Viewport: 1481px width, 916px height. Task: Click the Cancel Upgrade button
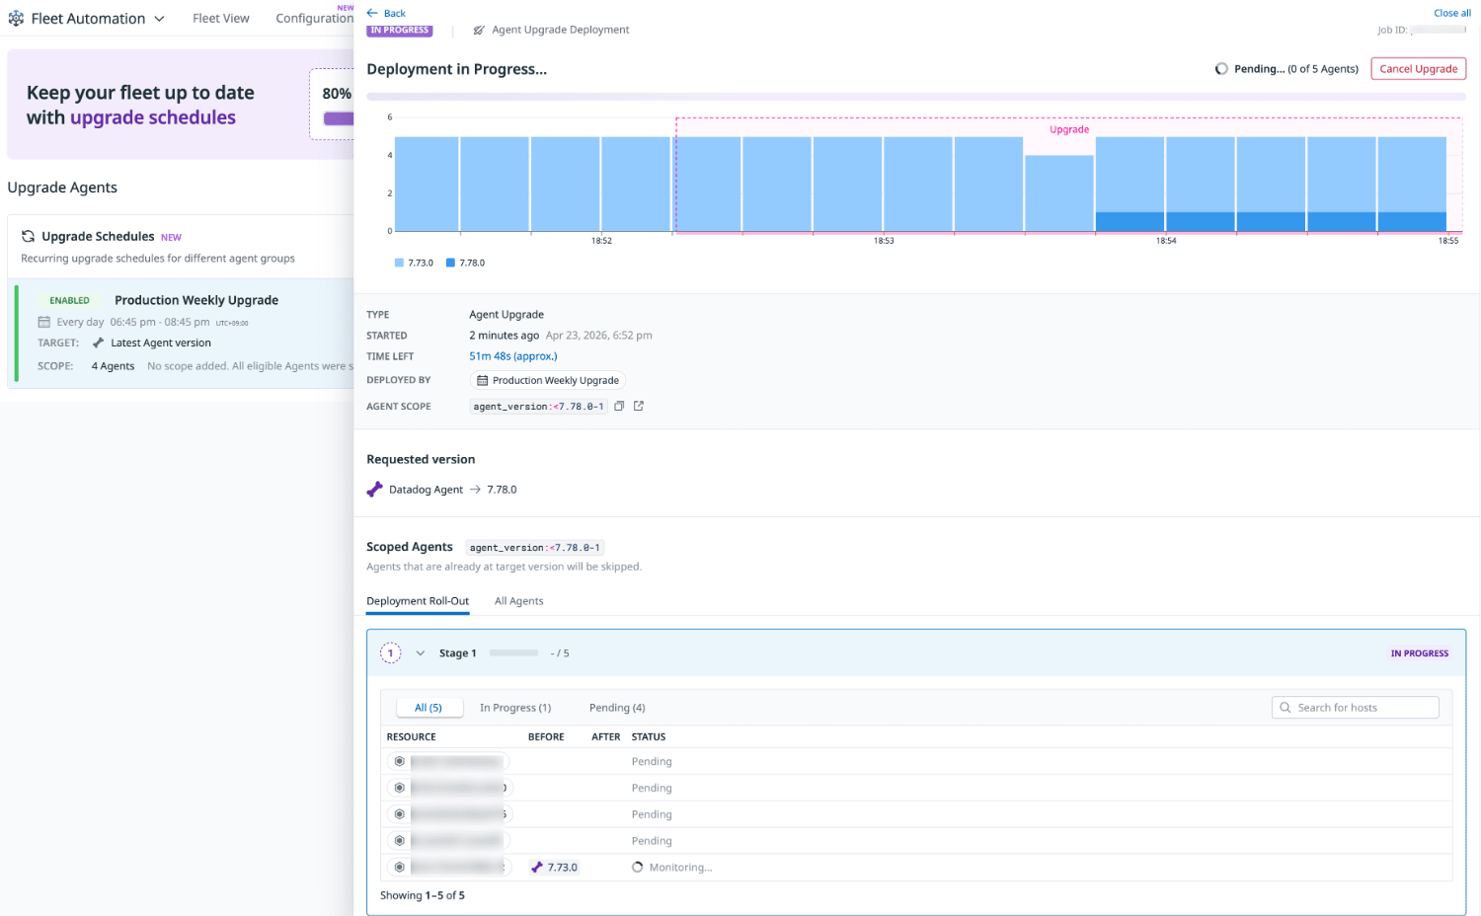[x=1418, y=69]
